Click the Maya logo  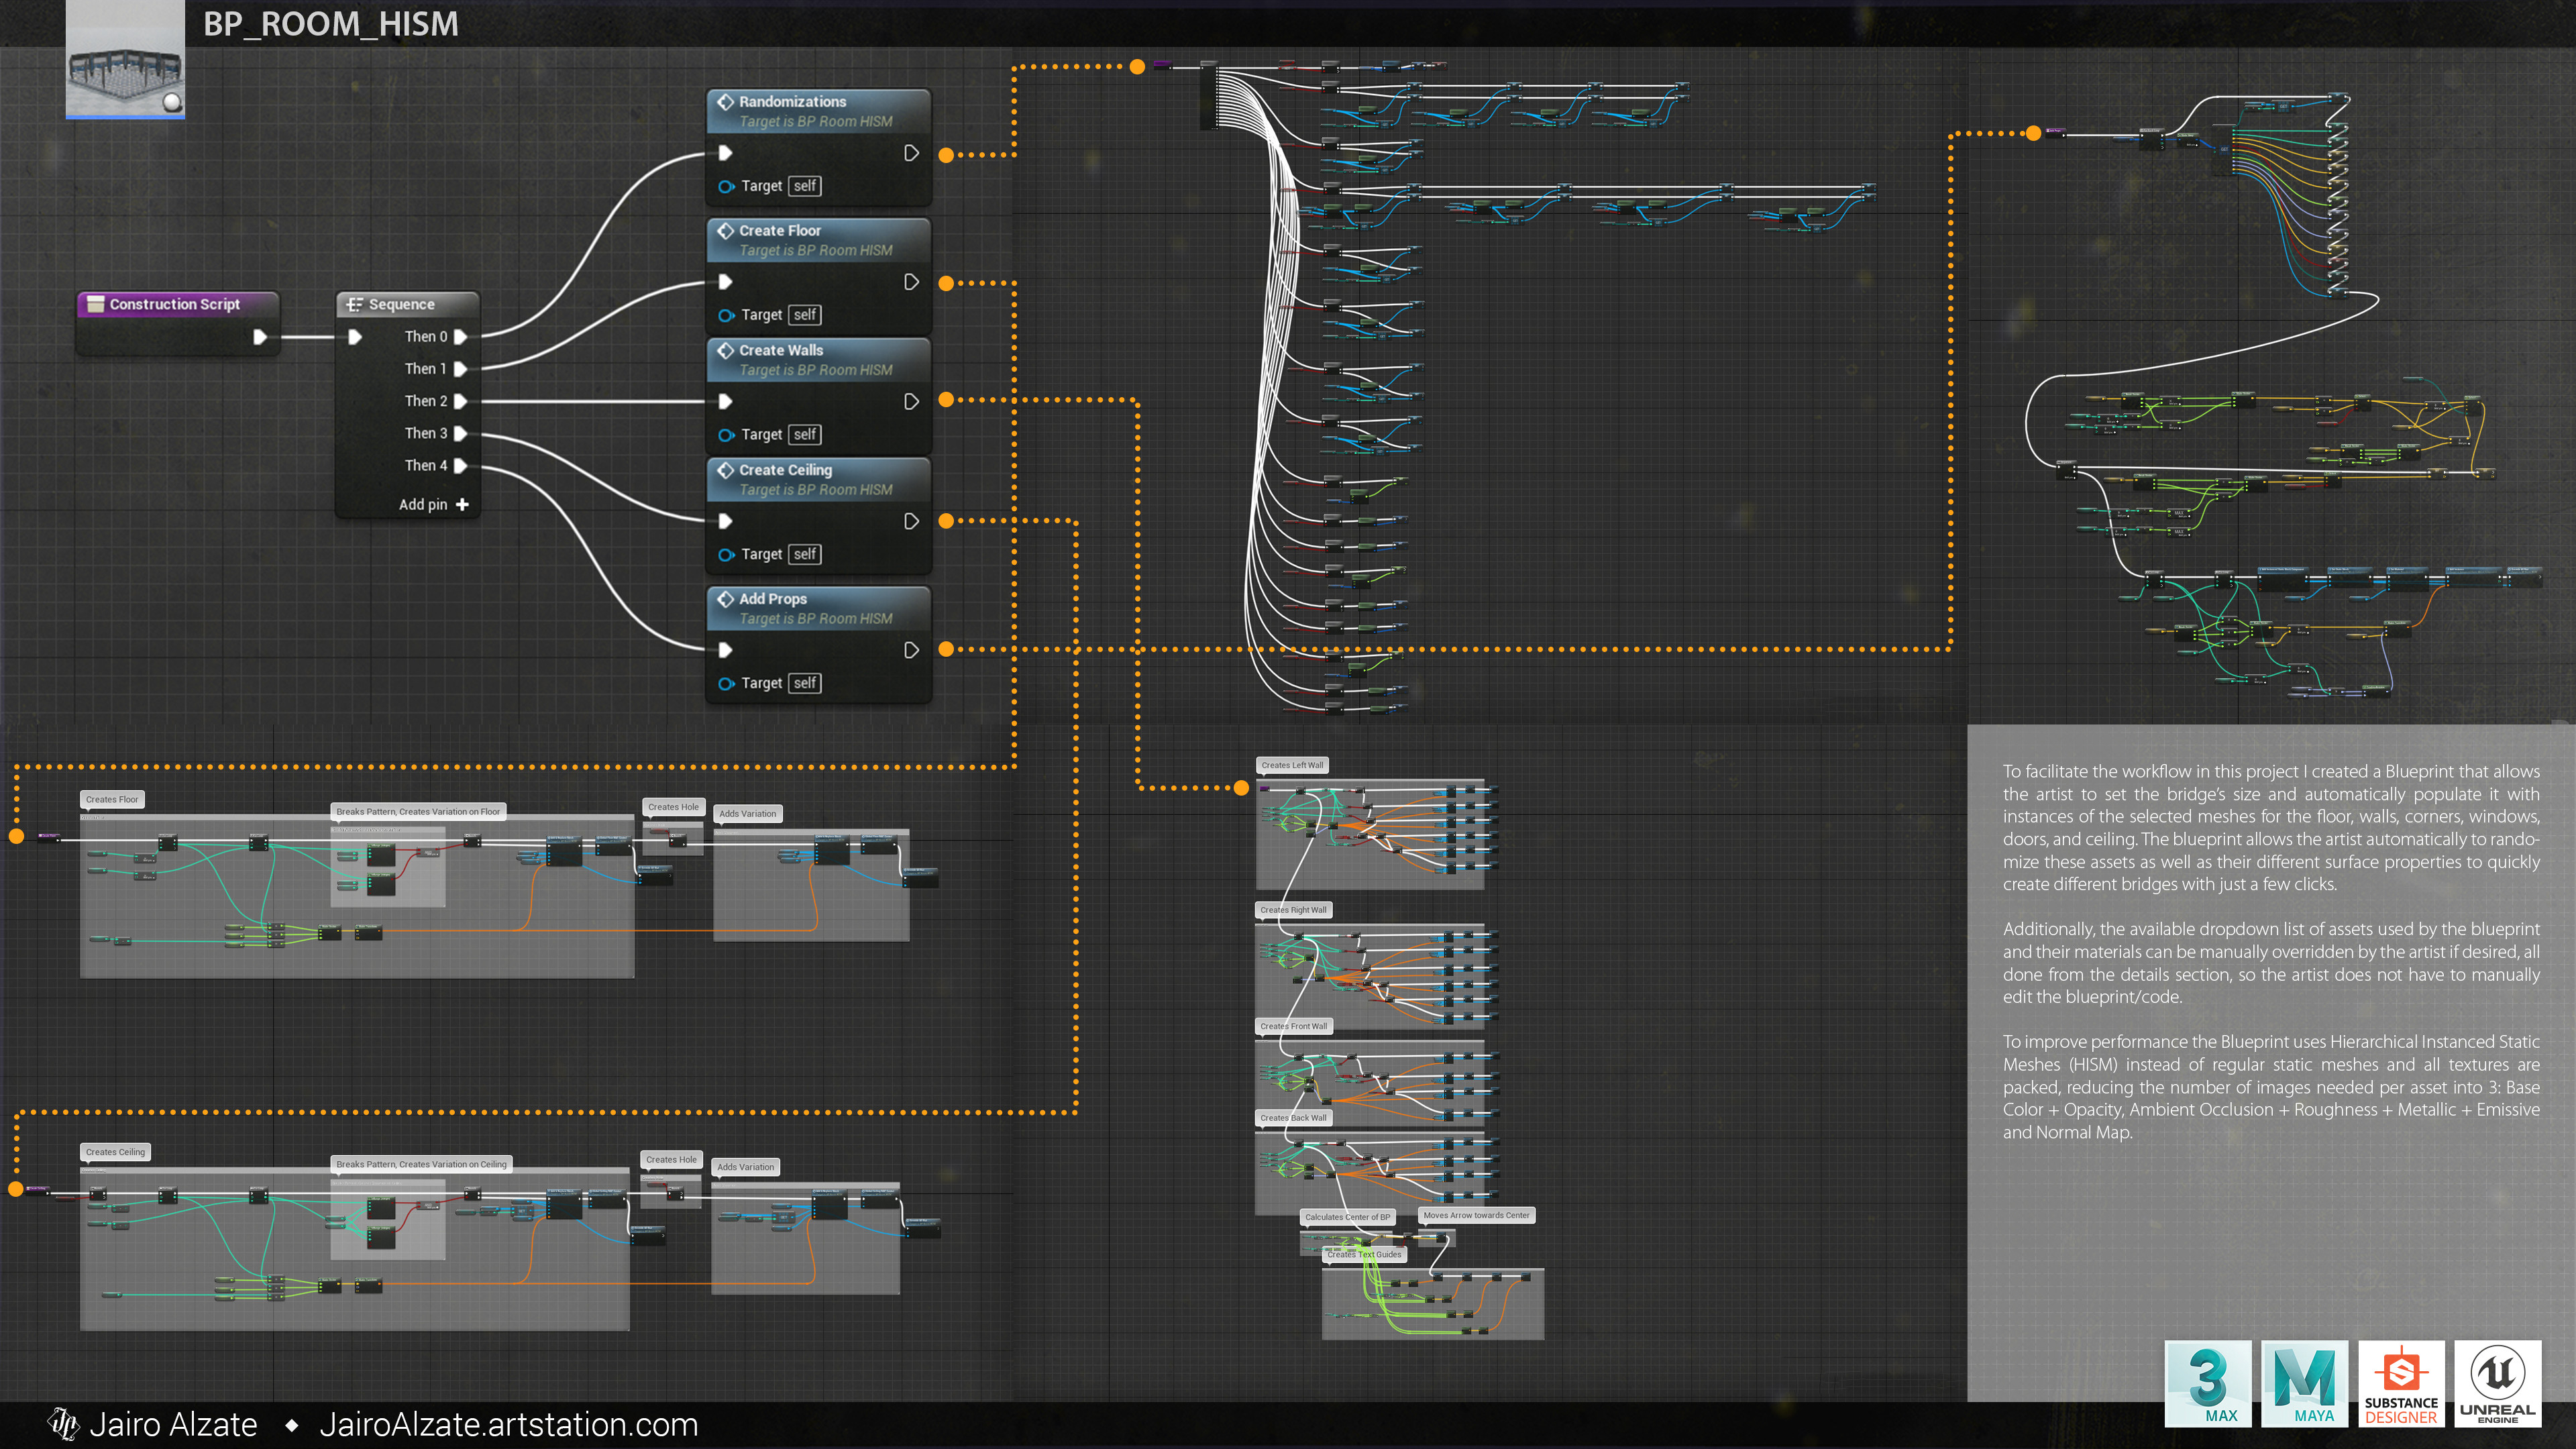[2304, 1384]
